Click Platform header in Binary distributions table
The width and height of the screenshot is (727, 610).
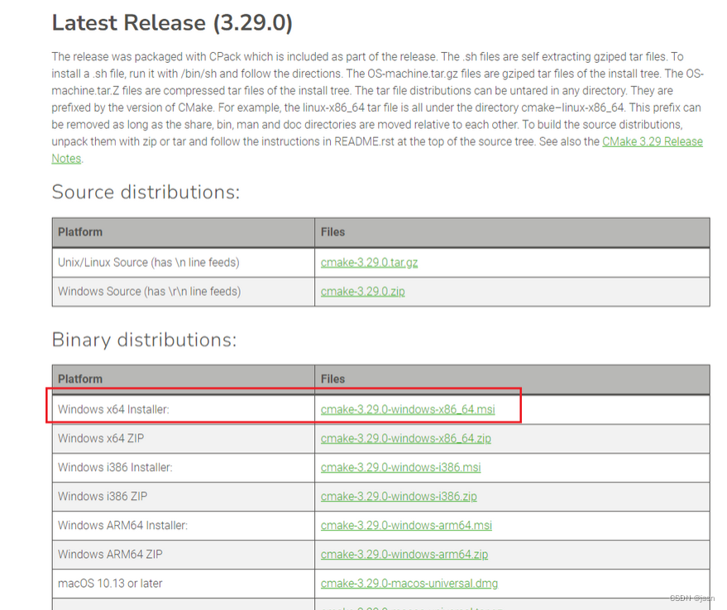(x=184, y=379)
